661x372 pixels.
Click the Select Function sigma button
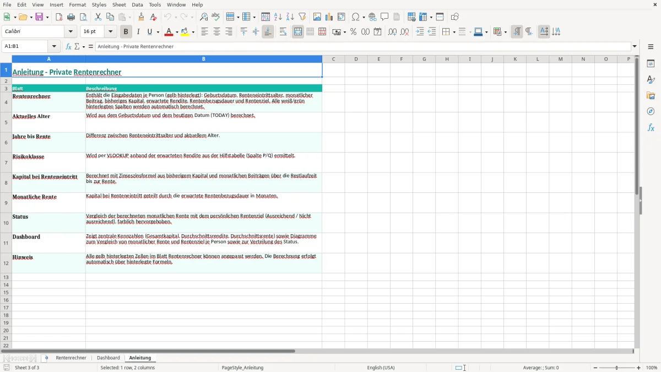click(x=77, y=47)
